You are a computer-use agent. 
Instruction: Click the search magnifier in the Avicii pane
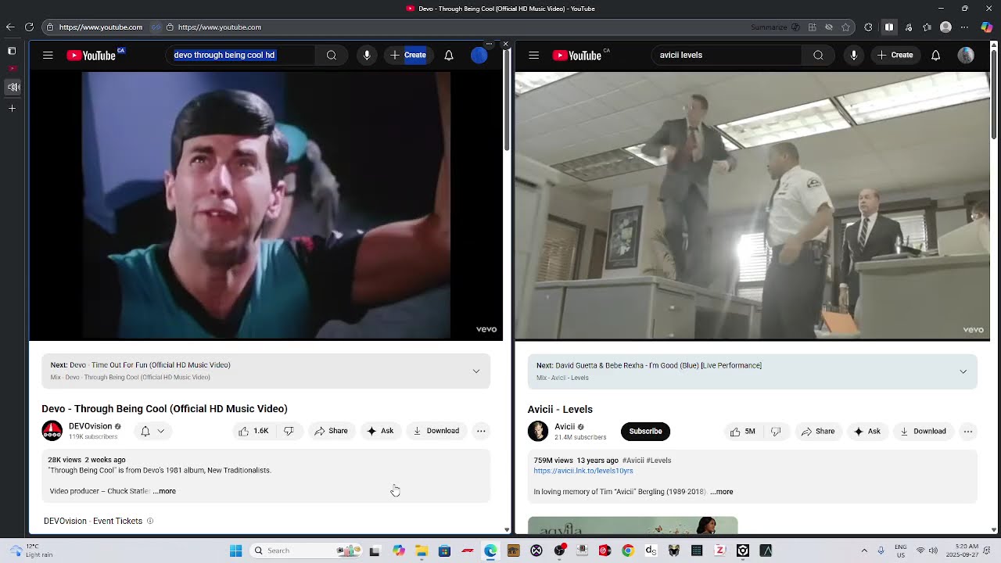click(818, 56)
